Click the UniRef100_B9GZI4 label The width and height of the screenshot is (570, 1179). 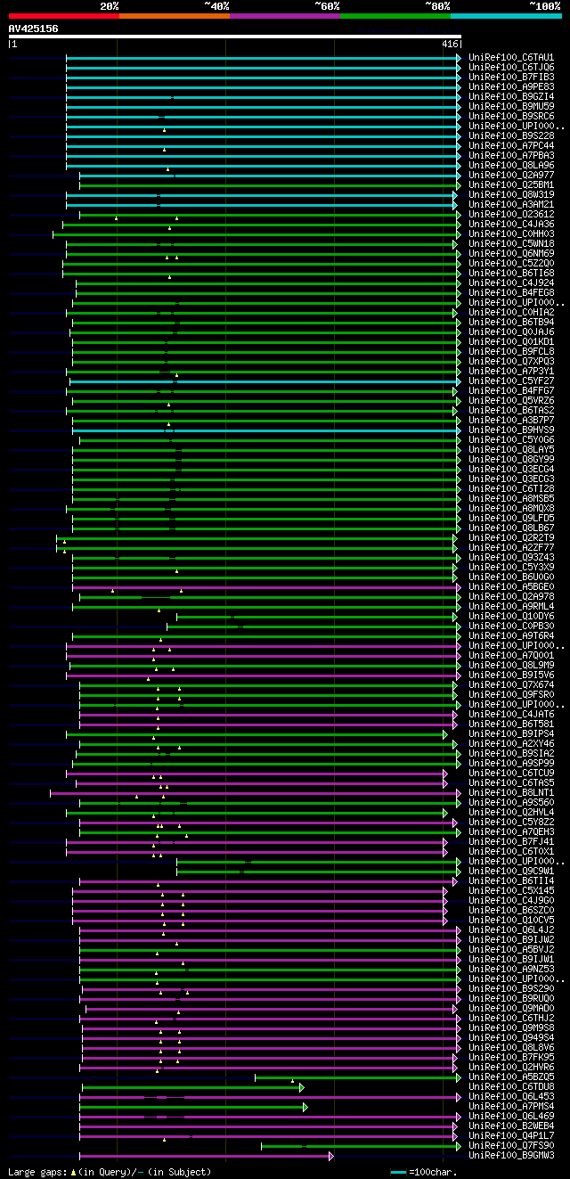pos(511,96)
